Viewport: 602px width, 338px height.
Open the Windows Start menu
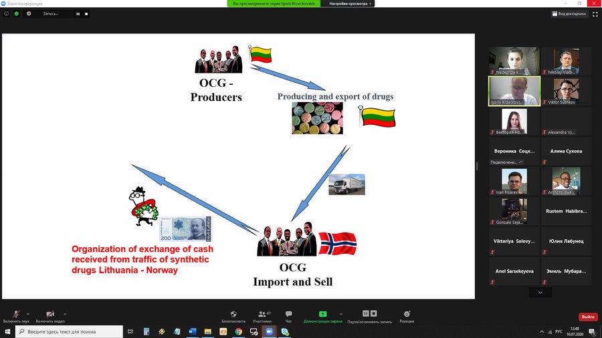7,331
